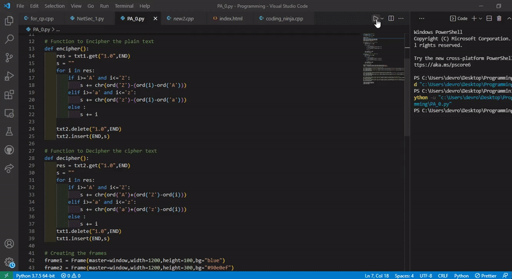The height and width of the screenshot is (279, 512).
Task: Open new terminal launch profile dropdown
Action: point(481,19)
